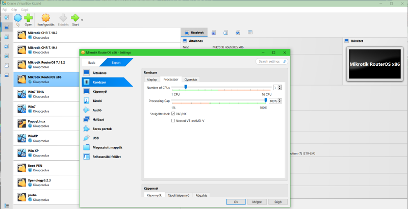Click the Mégse cancel button
The width and height of the screenshot is (408, 209).
(257, 202)
